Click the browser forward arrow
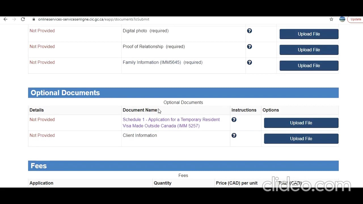The image size is (363, 204). [x=14, y=19]
